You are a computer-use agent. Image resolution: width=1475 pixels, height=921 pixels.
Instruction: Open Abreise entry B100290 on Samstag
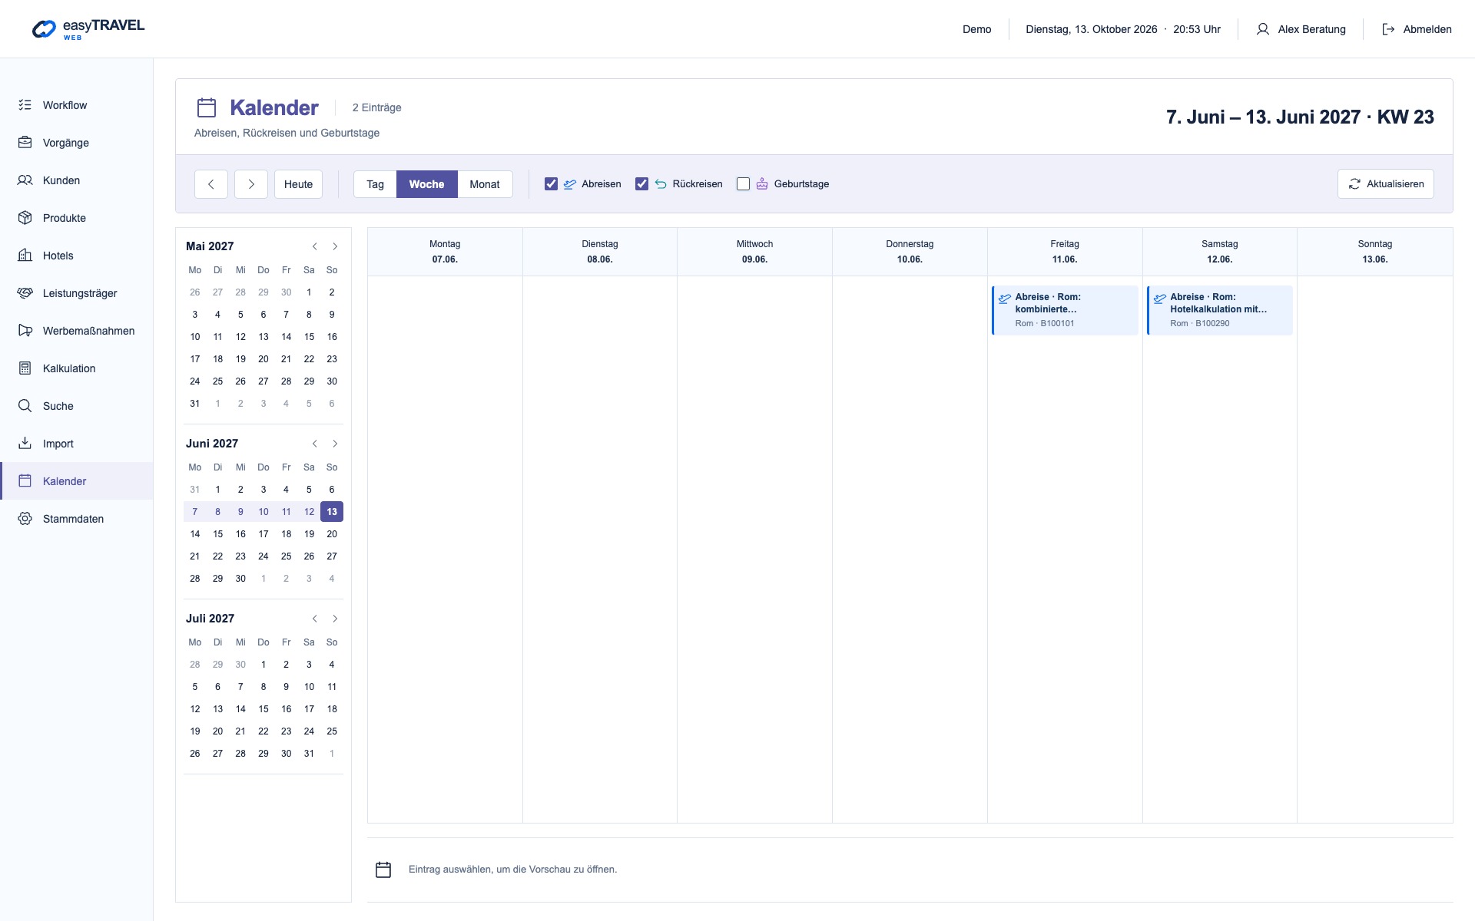[x=1220, y=310]
